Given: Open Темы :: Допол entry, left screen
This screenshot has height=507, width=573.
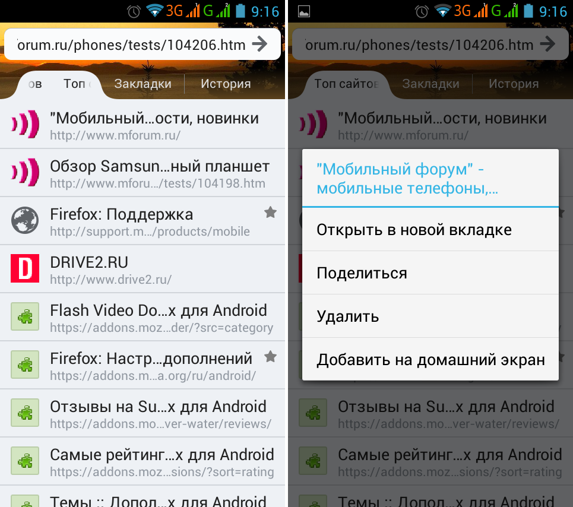Looking at the screenshot, I should (x=143, y=496).
